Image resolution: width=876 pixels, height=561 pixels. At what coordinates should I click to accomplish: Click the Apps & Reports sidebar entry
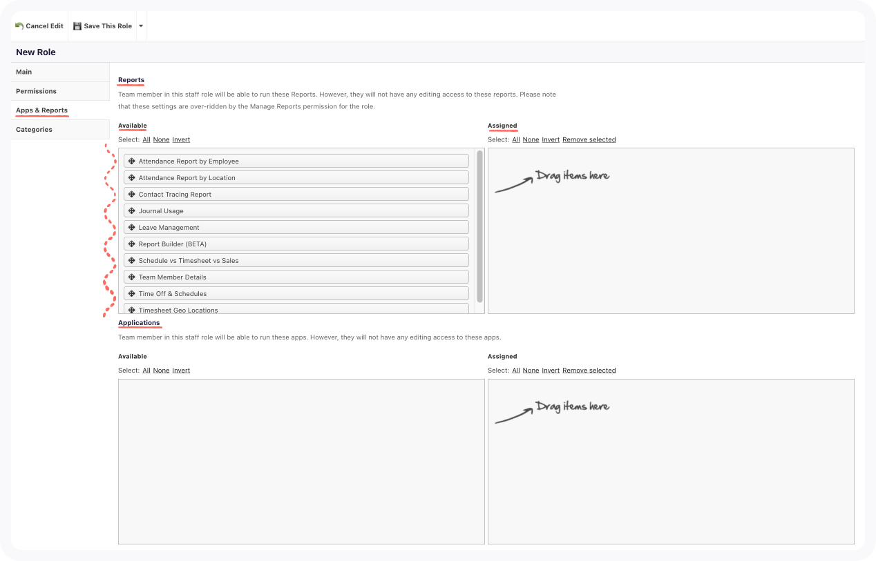[41, 110]
